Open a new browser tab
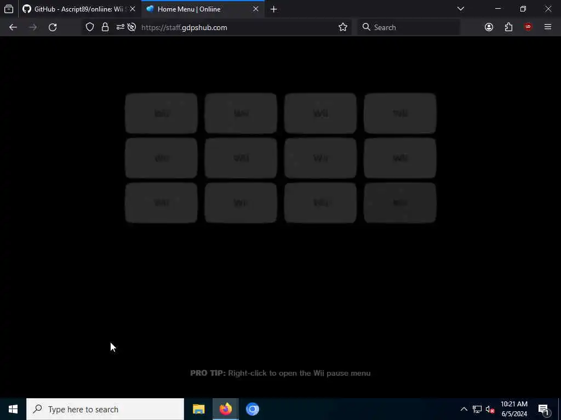Viewport: 561px width, 420px height. (x=274, y=9)
